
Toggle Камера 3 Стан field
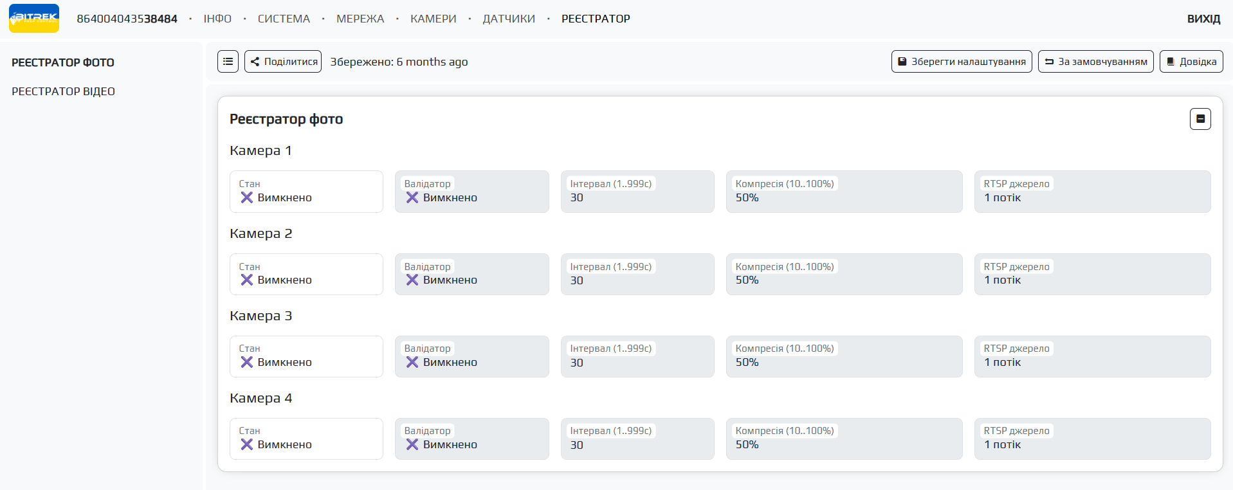[x=306, y=357]
